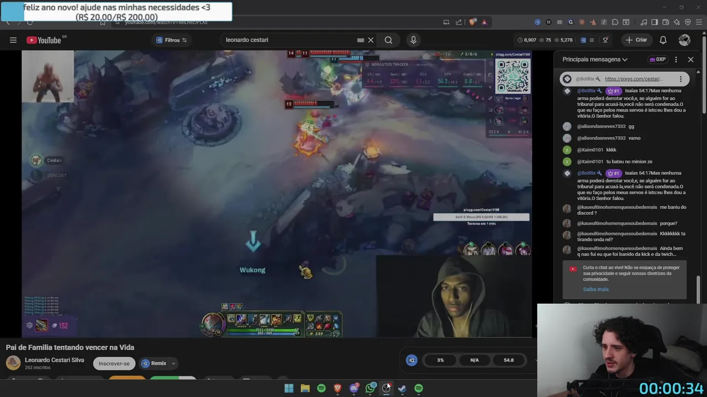
Task: Select the @Xaim0101 kkkk message
Action: [x=624, y=149]
